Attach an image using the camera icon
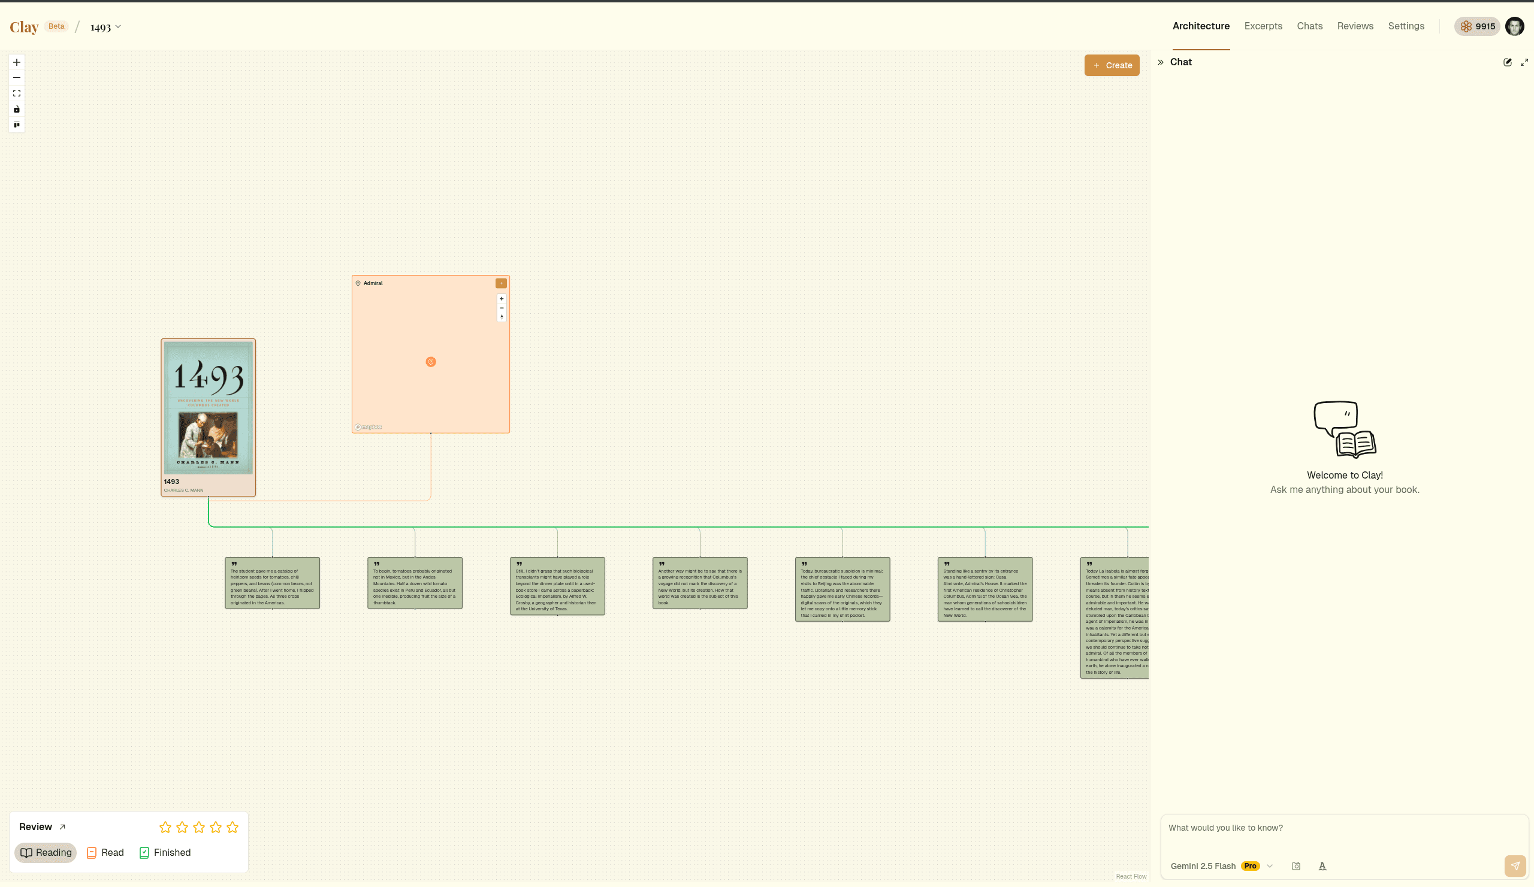The width and height of the screenshot is (1534, 887). [x=1296, y=865]
